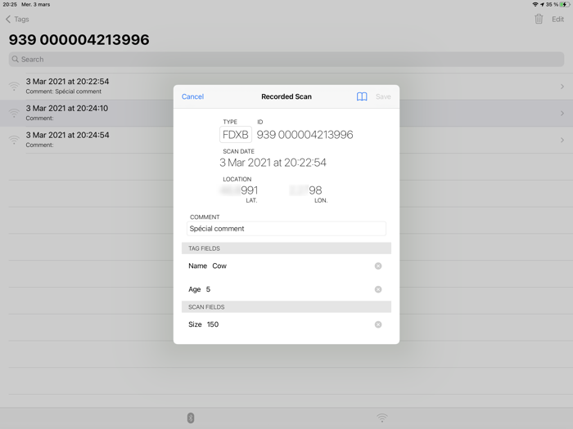The height and width of the screenshot is (429, 573).
Task: Expand chevron for the 20:24:54 scan row
Action: pos(562,140)
